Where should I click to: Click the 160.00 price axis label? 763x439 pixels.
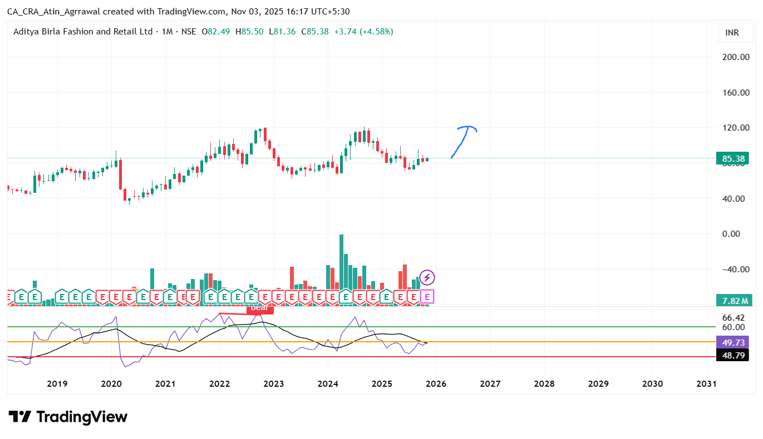pos(736,92)
